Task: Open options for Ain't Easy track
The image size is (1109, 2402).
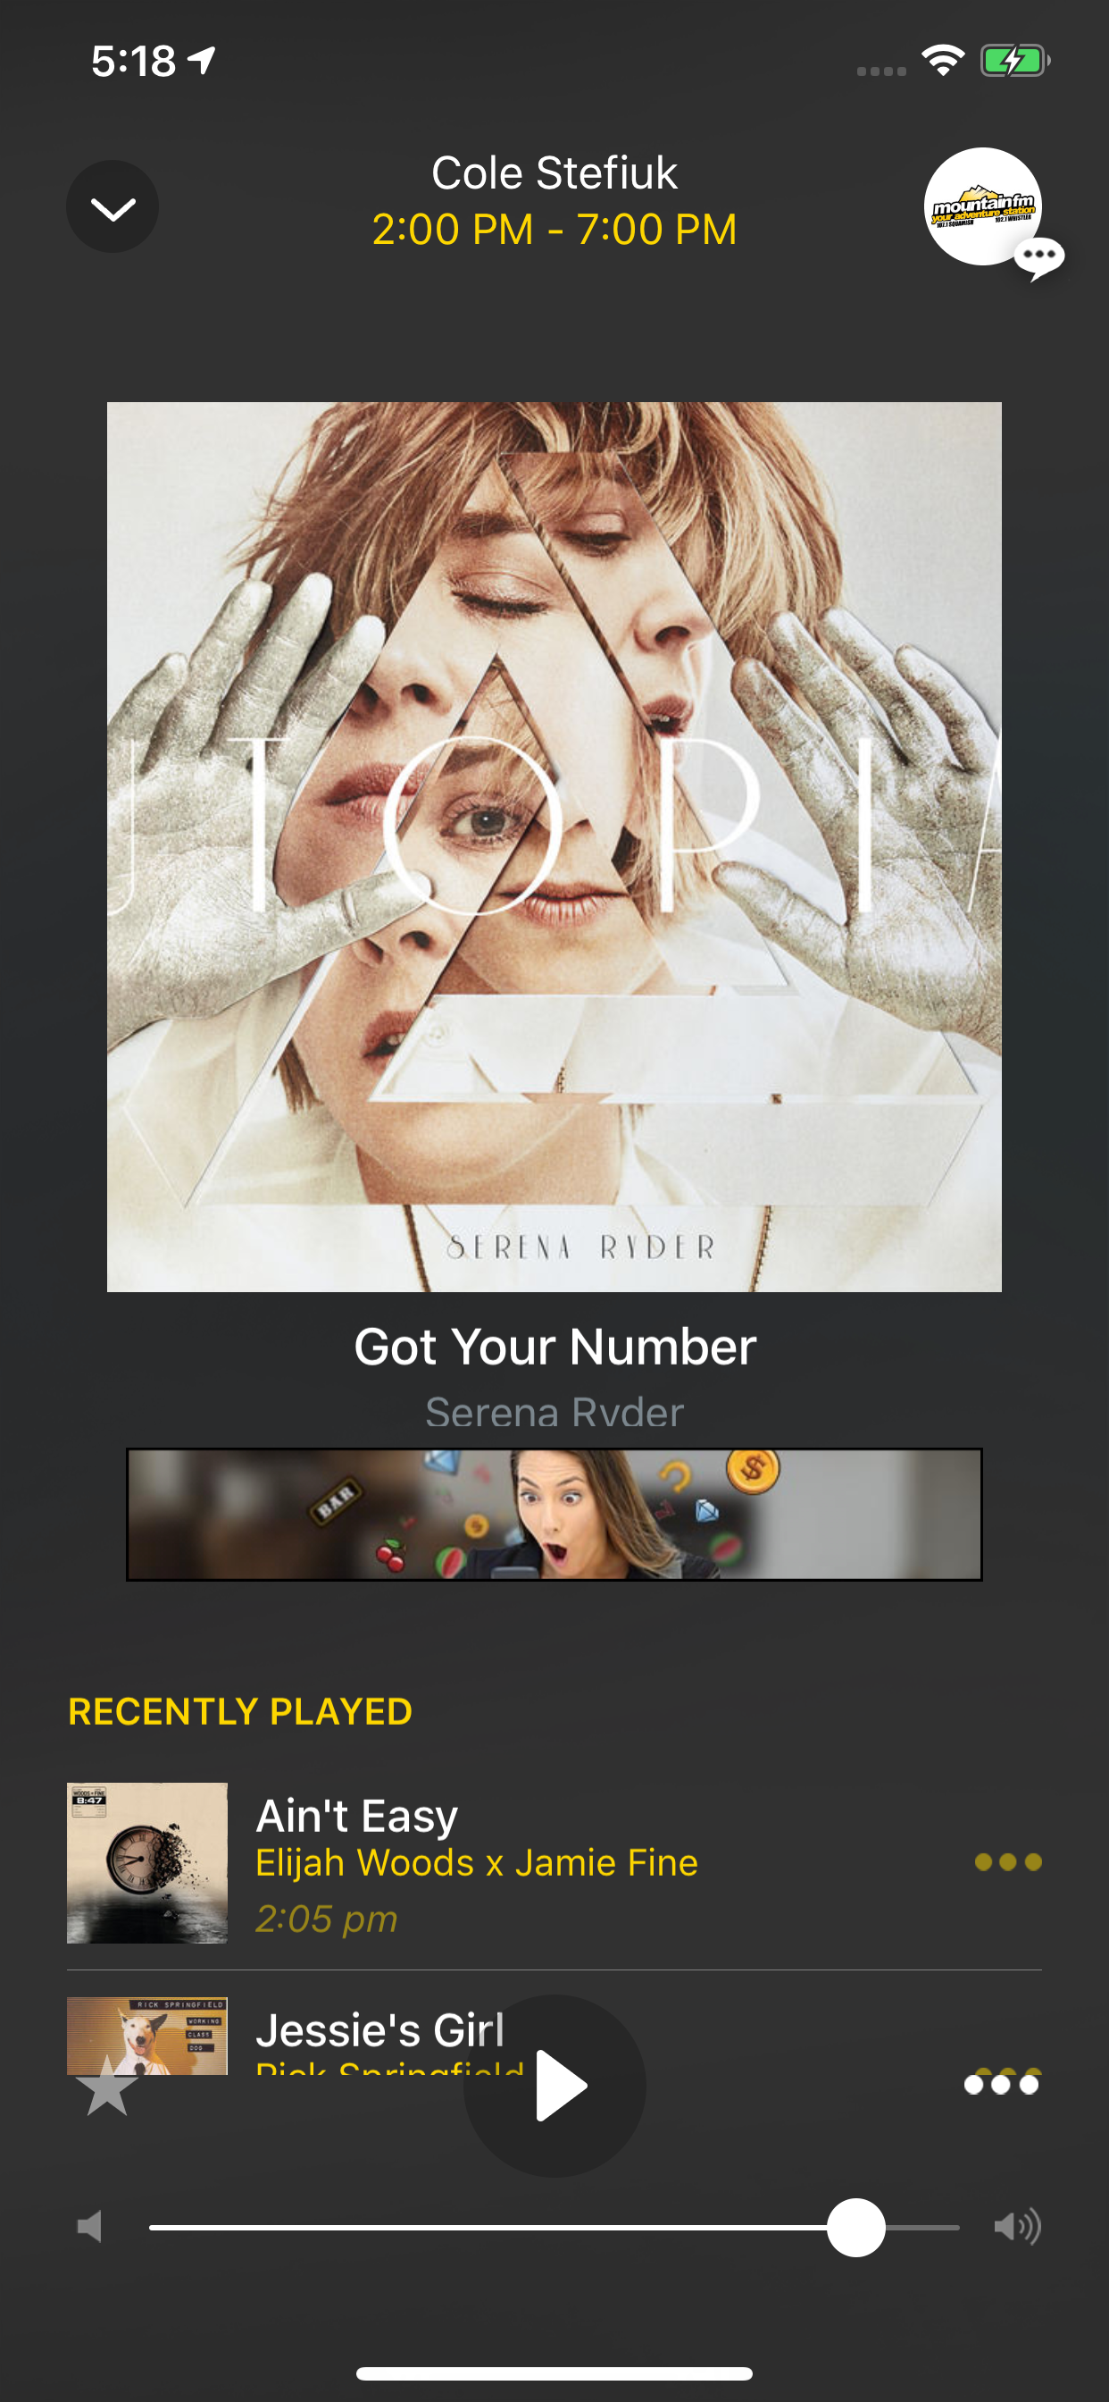Action: (1007, 1862)
